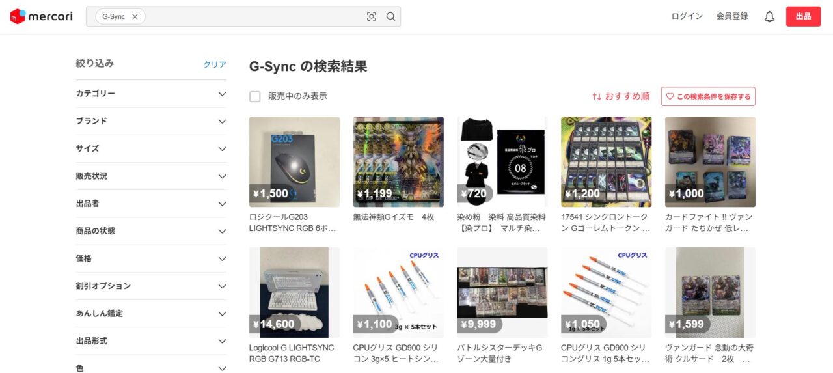
Task: Expand the あんしん鑑定 filter
Action: [151, 314]
